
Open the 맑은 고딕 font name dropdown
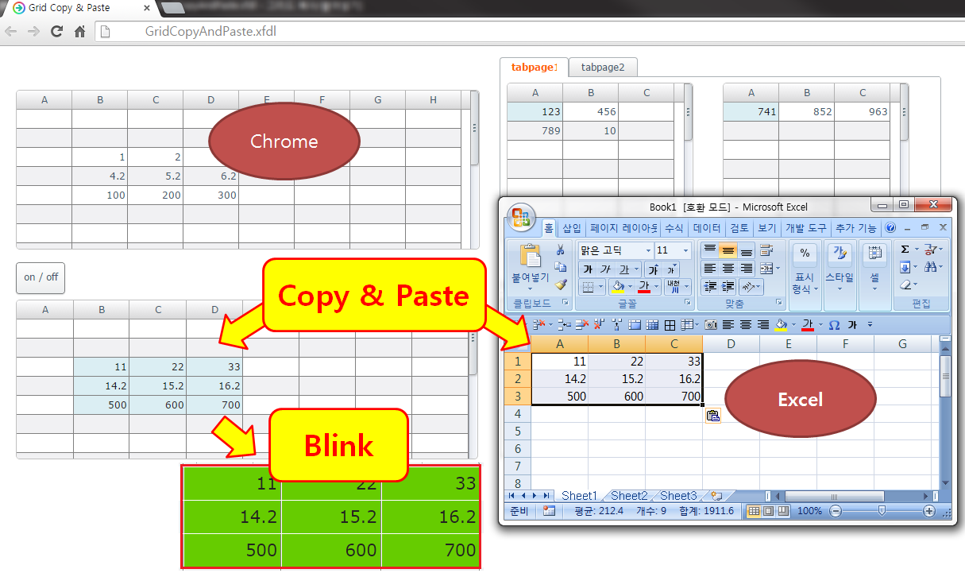tap(649, 250)
